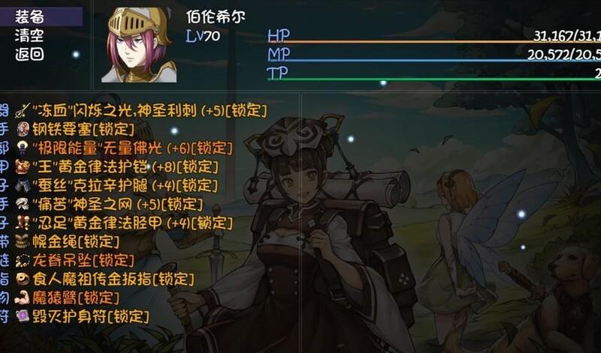Click the orange HP gauge bar
601x353 pixels.
point(434,42)
